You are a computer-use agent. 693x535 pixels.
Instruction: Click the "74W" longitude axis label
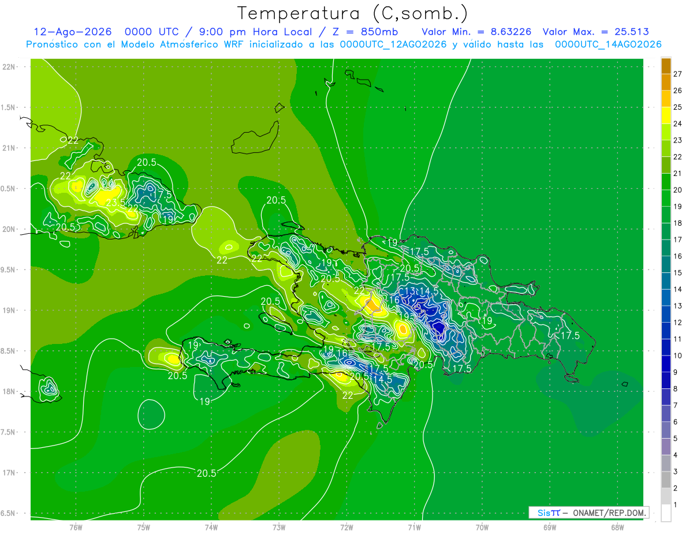pyautogui.click(x=211, y=527)
